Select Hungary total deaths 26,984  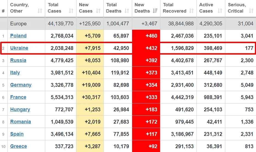click(121, 110)
